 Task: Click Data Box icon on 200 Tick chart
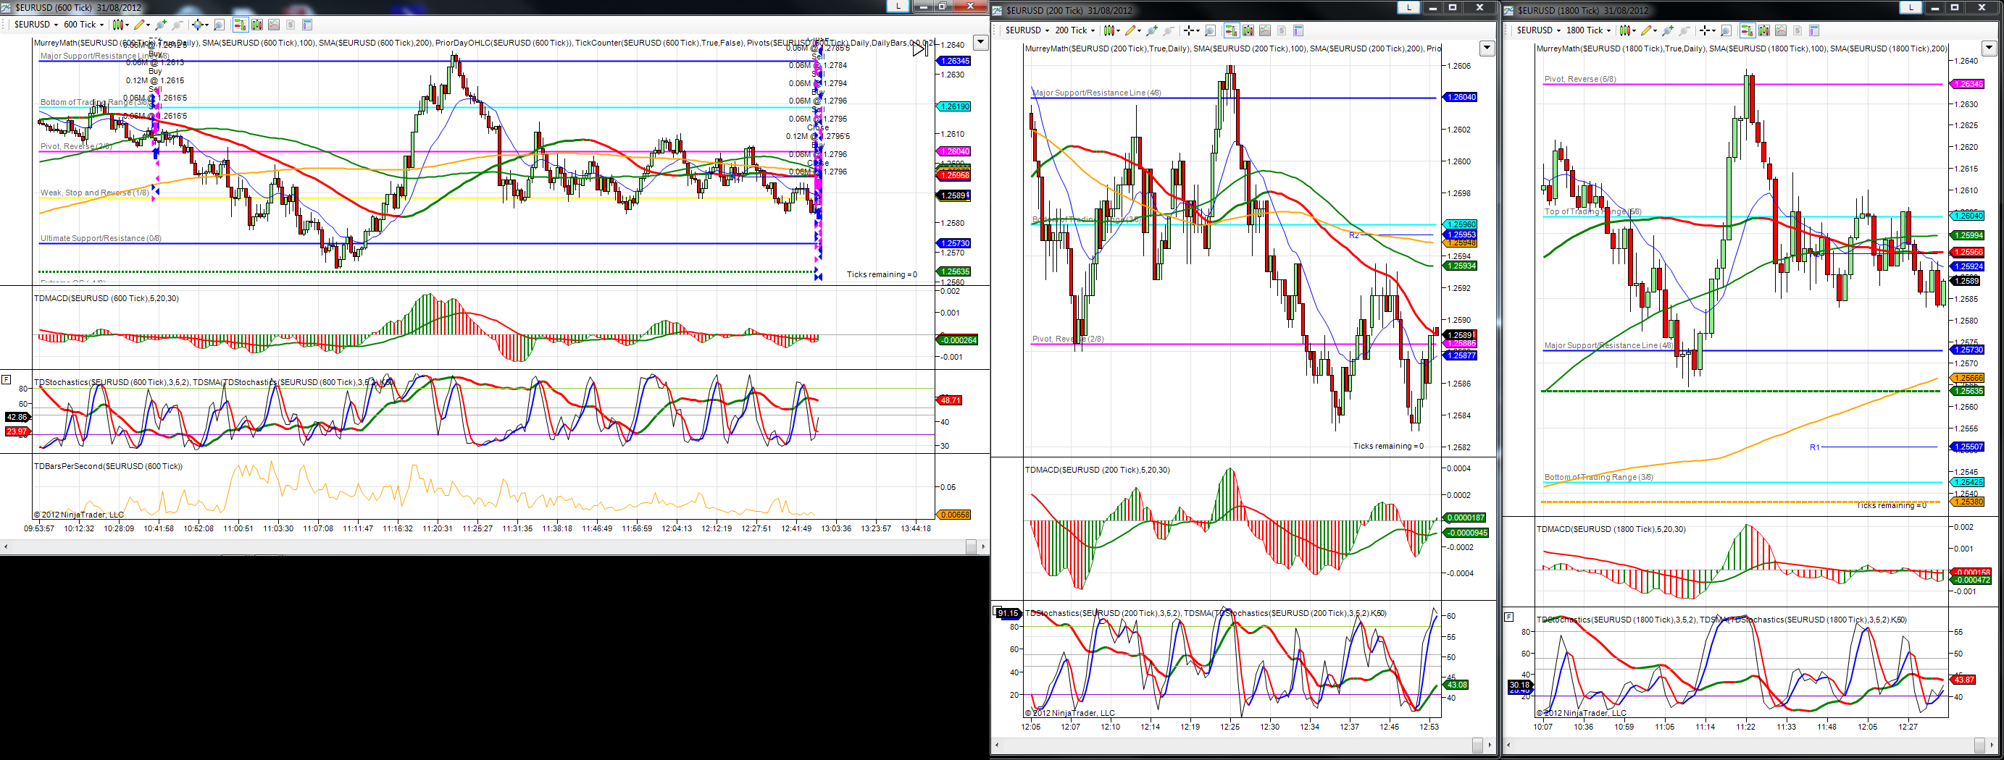(1298, 30)
